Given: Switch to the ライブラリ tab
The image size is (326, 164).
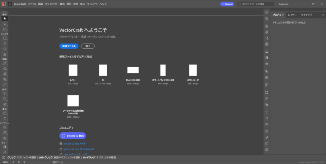Looking at the screenshot, I should pos(306,15).
